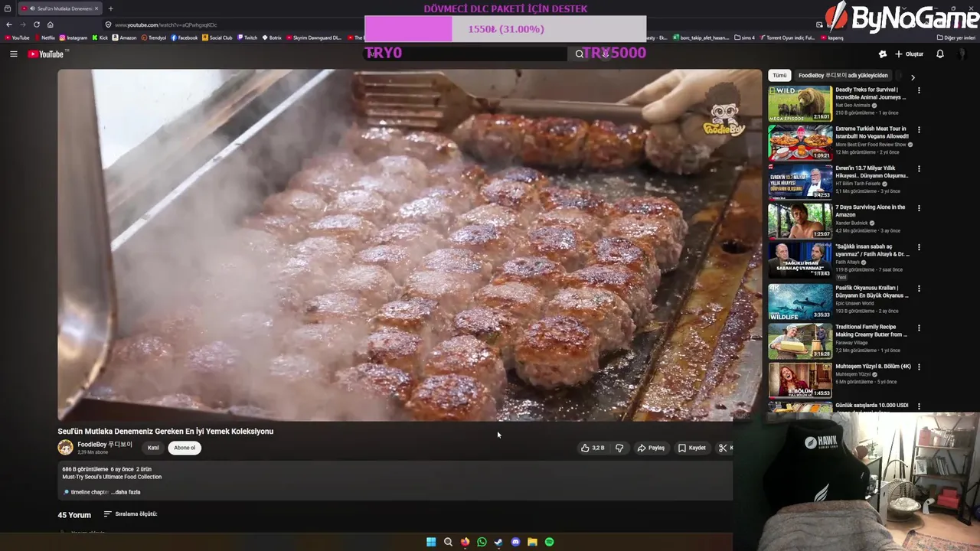The width and height of the screenshot is (980, 551).
Task: Share the video via Paylaş
Action: (651, 448)
